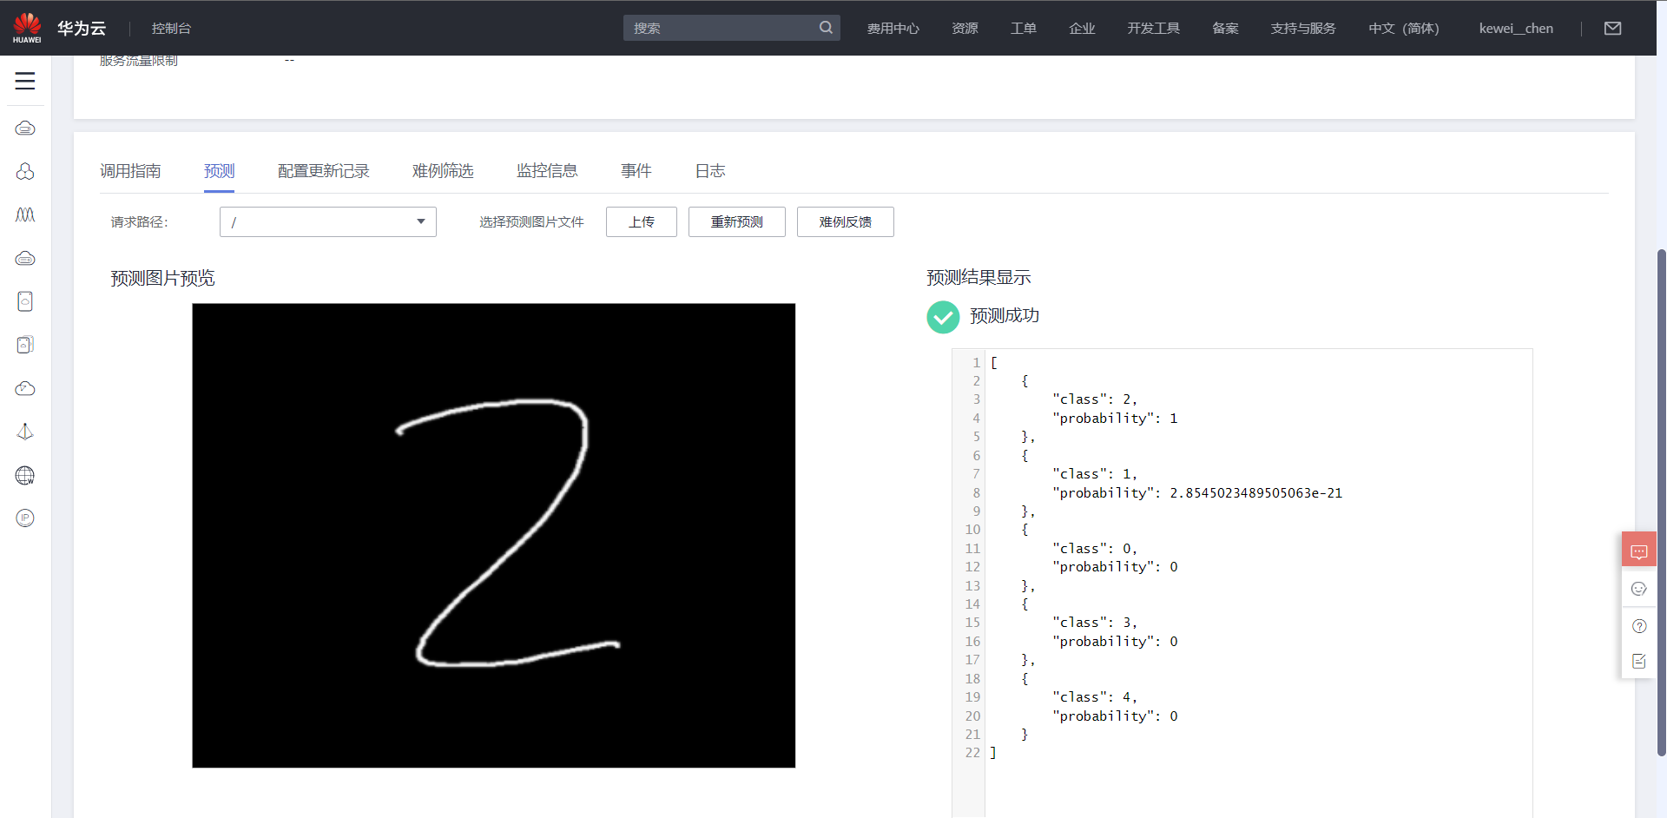
Task: Expand the request path dropdown
Action: [x=328, y=221]
